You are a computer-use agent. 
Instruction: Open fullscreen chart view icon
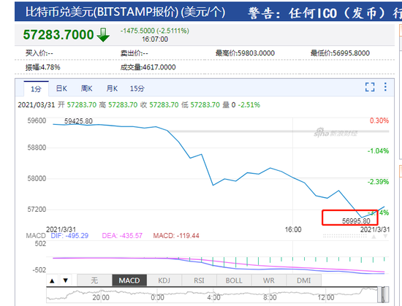370,87
